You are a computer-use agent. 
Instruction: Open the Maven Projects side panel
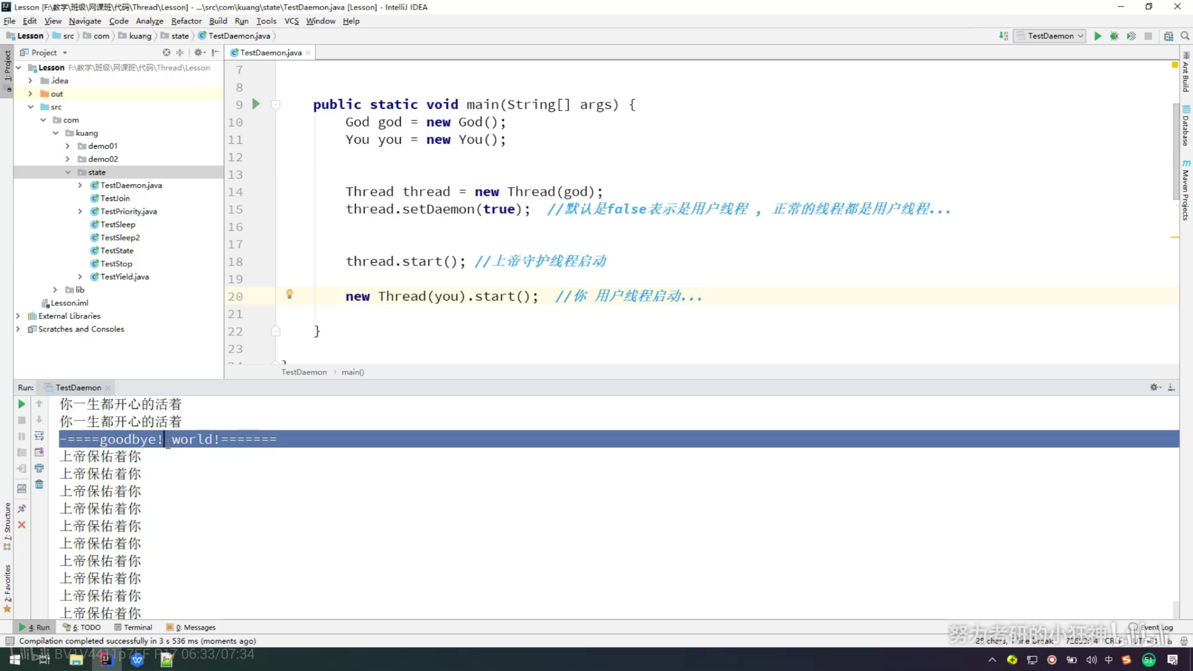pos(1186,190)
